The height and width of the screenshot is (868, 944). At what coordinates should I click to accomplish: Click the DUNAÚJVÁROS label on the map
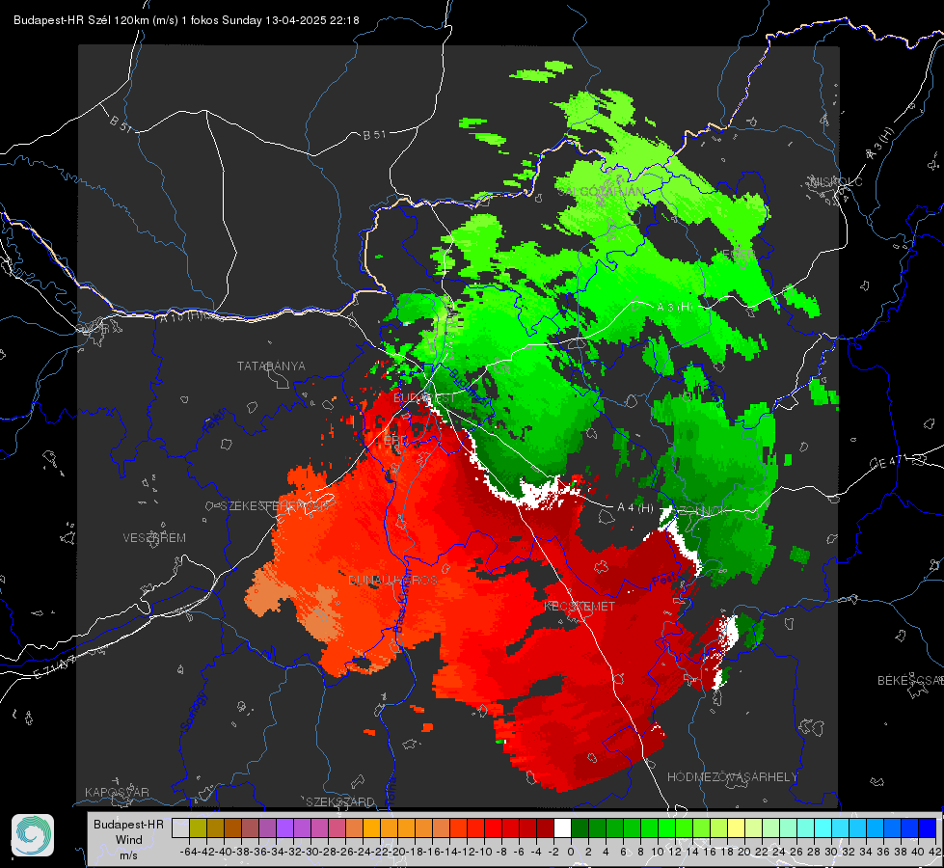392,580
